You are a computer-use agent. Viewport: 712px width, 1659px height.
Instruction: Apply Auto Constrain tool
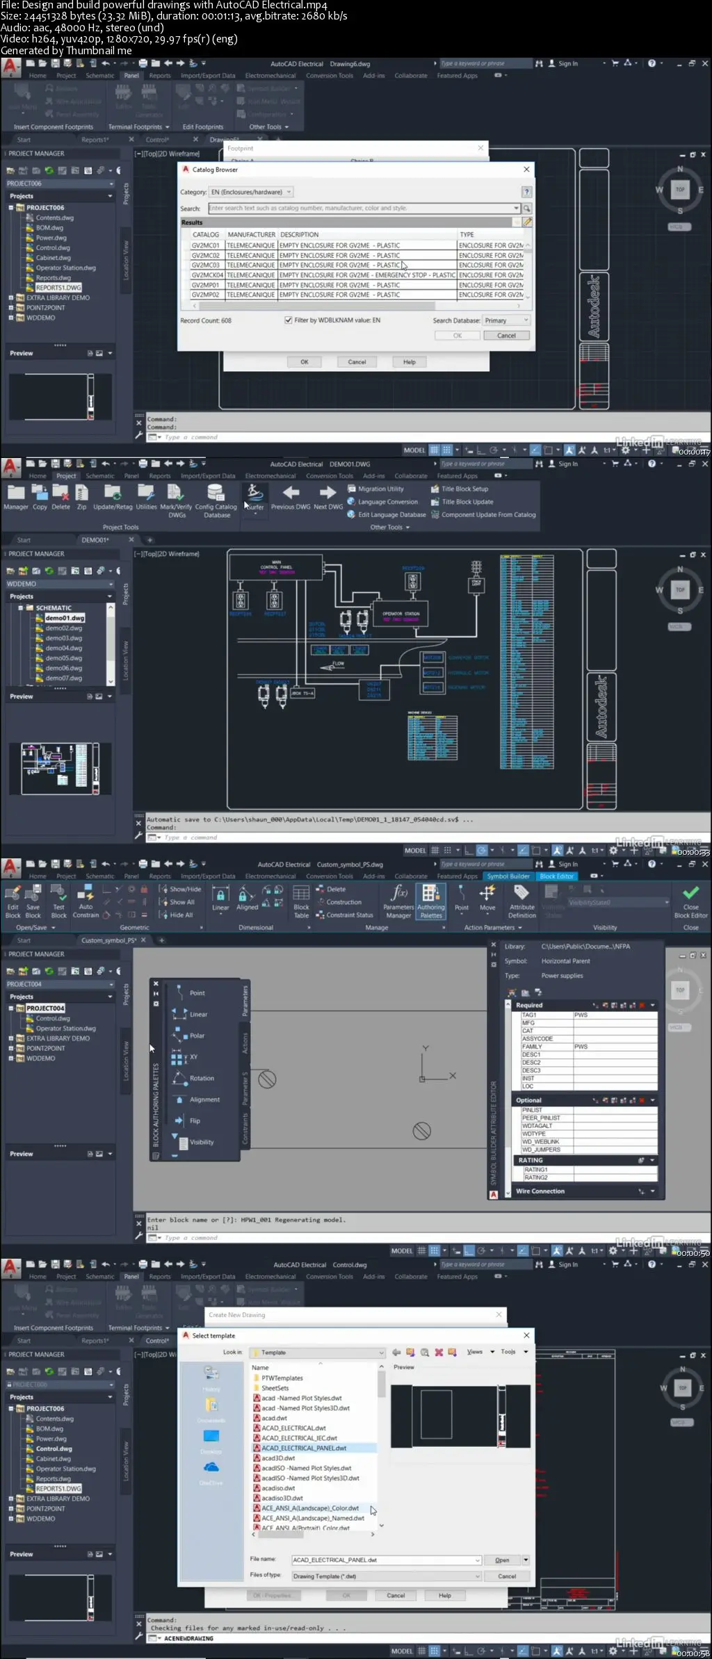86,902
